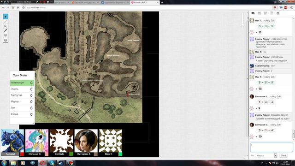Open Max T's bright green color swatch

click(120, 154)
